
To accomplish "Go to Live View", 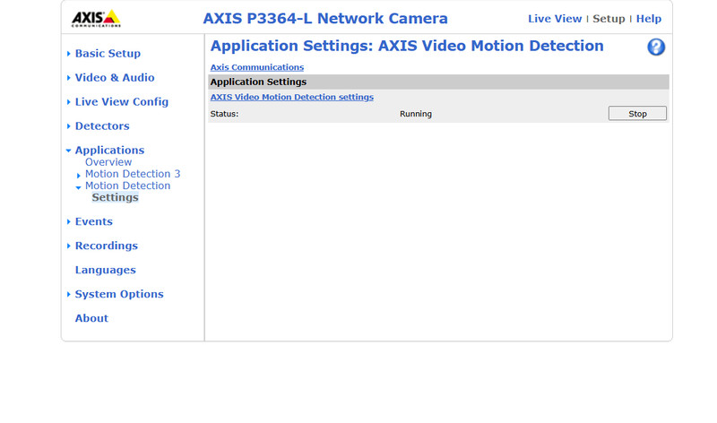I will pyautogui.click(x=555, y=19).
